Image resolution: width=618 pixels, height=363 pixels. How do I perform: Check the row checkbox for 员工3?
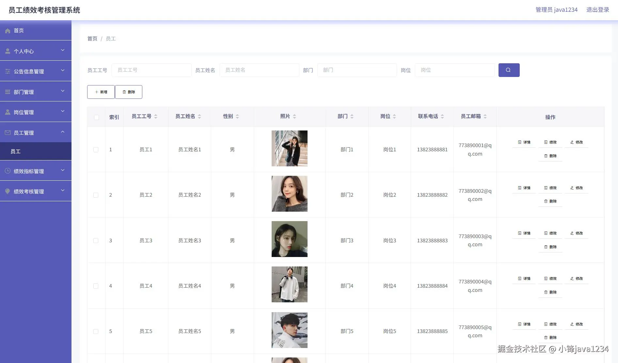(x=96, y=241)
